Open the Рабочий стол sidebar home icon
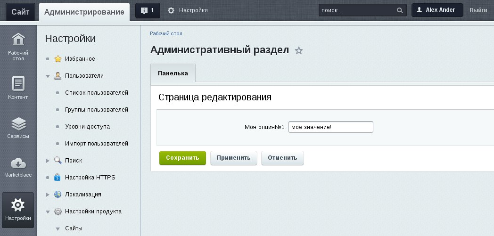The width and height of the screenshot is (494, 236). click(18, 39)
